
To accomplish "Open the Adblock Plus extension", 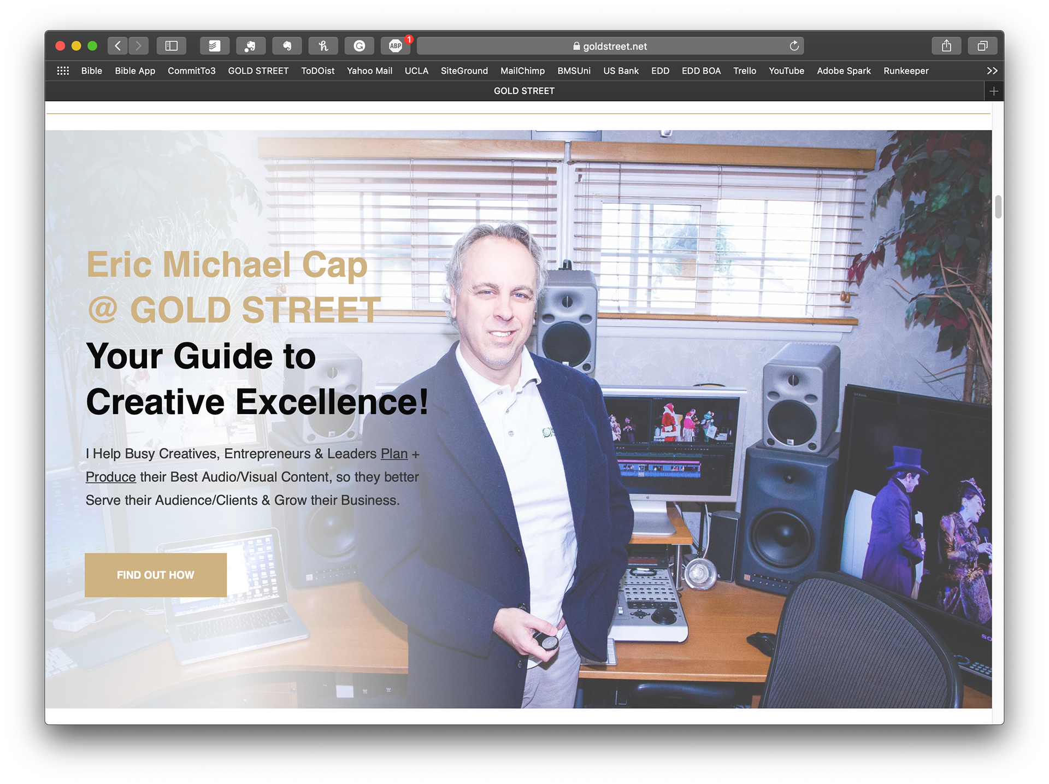I will tap(396, 46).
